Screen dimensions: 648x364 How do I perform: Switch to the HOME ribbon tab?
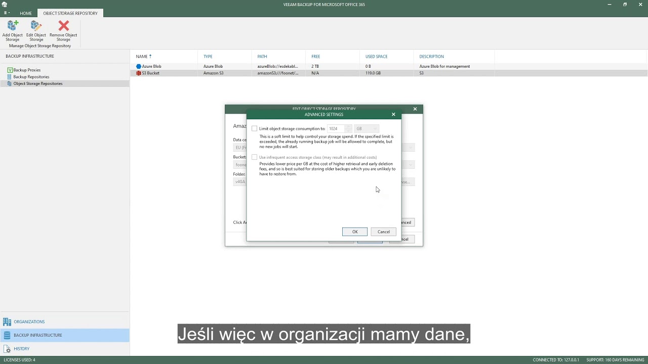(26, 13)
